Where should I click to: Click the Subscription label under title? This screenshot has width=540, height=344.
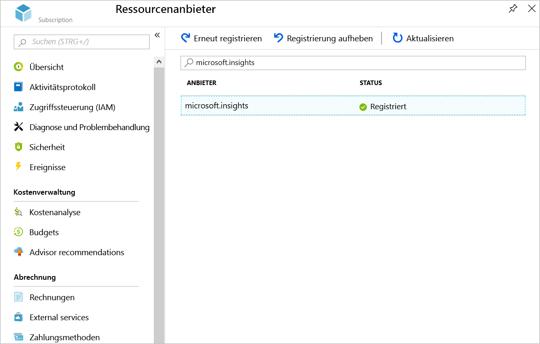click(x=55, y=20)
